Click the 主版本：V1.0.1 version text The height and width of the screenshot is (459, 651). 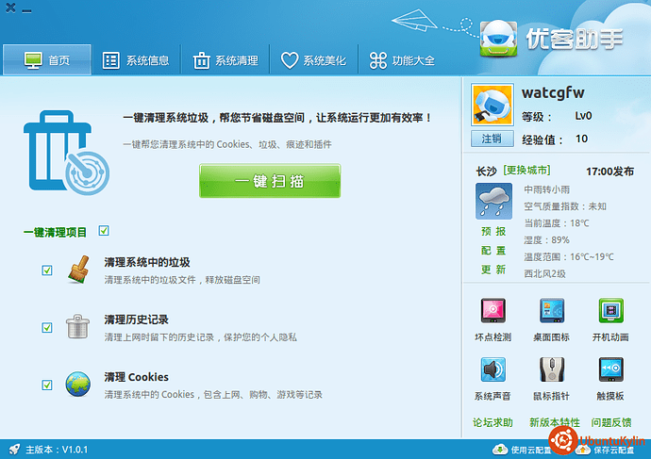[57, 450]
